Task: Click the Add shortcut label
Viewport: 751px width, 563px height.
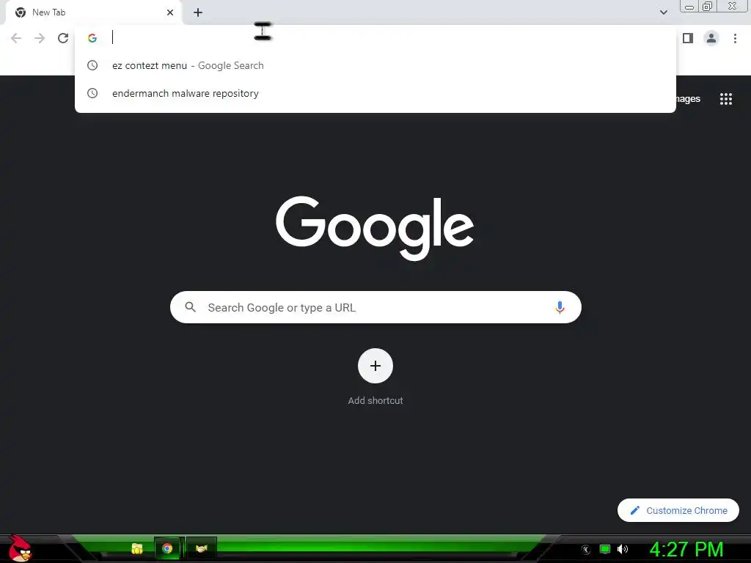Action: [x=375, y=401]
